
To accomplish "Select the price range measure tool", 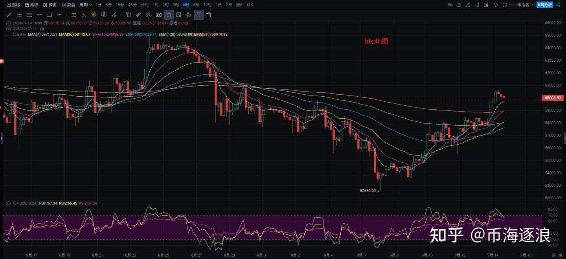I will click(x=39, y=15).
